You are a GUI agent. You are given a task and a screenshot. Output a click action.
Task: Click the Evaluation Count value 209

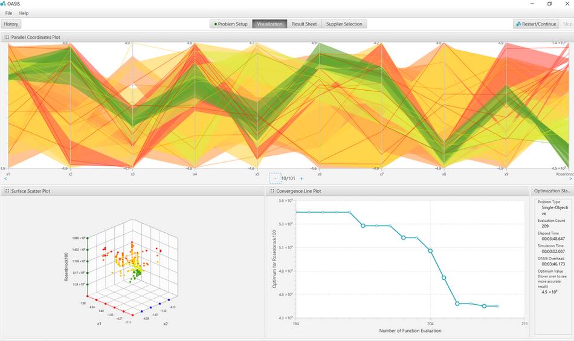[545, 226]
